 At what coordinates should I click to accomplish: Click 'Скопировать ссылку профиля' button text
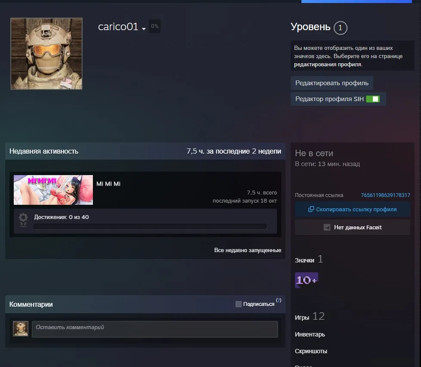356,209
